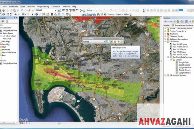Click the Print icon in the Standard toolbar
This screenshot has width=194, height=129.
pyautogui.click(x=4, y=10)
